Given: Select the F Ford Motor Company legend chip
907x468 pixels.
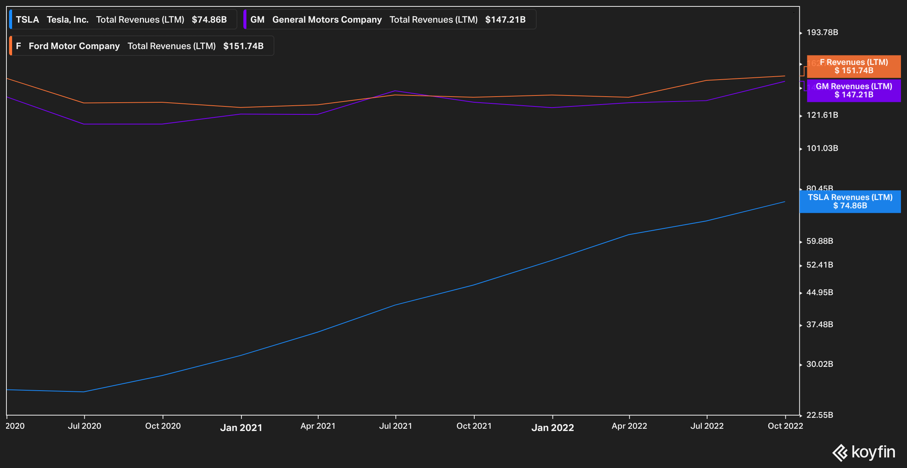Looking at the screenshot, I should point(142,46).
